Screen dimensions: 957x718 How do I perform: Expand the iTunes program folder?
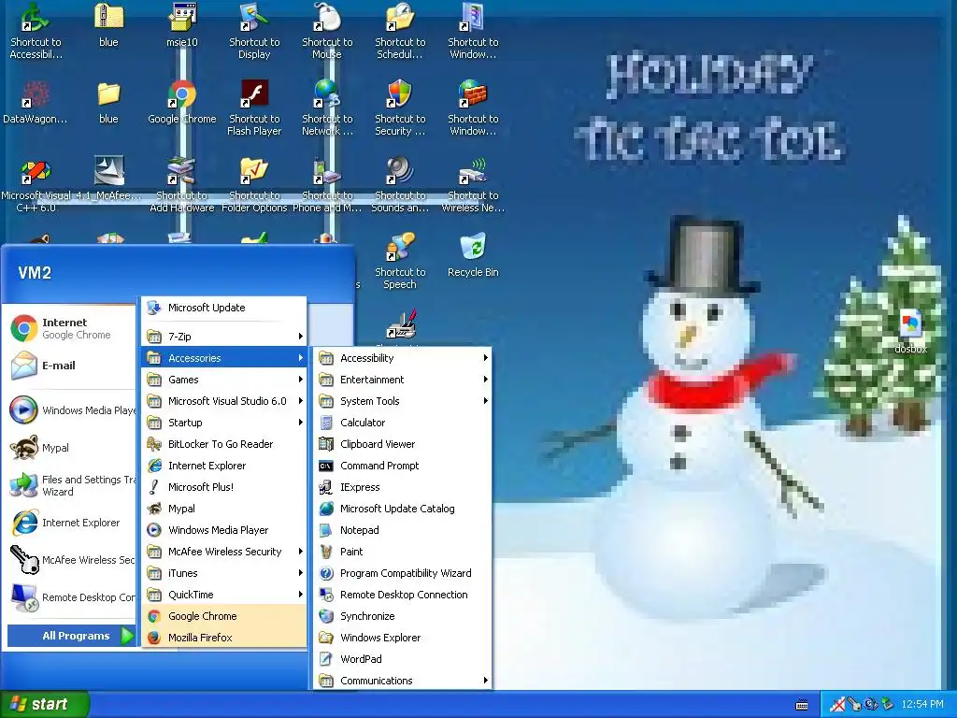click(224, 573)
